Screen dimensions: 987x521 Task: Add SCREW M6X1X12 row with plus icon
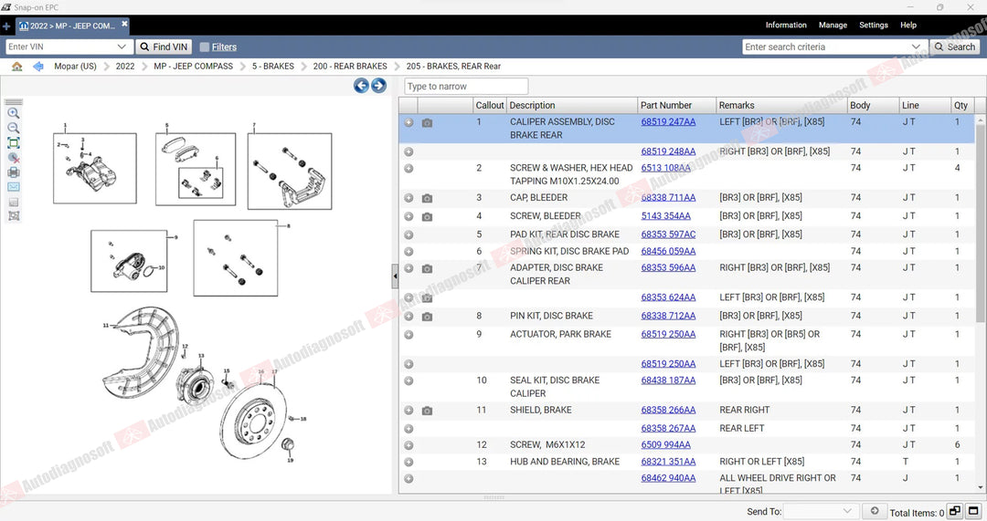click(x=409, y=445)
